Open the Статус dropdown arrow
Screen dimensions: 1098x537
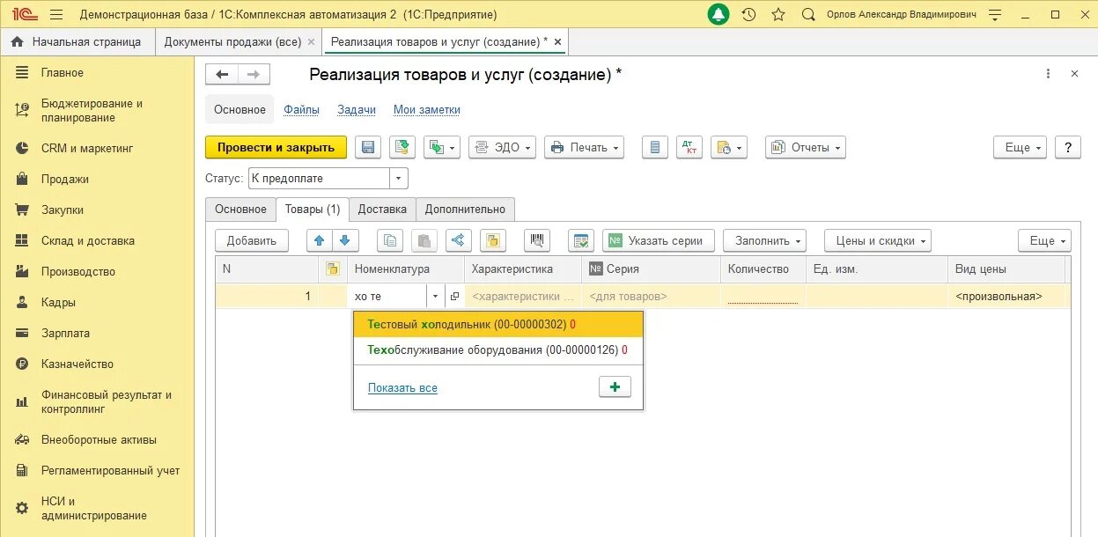[x=399, y=179]
